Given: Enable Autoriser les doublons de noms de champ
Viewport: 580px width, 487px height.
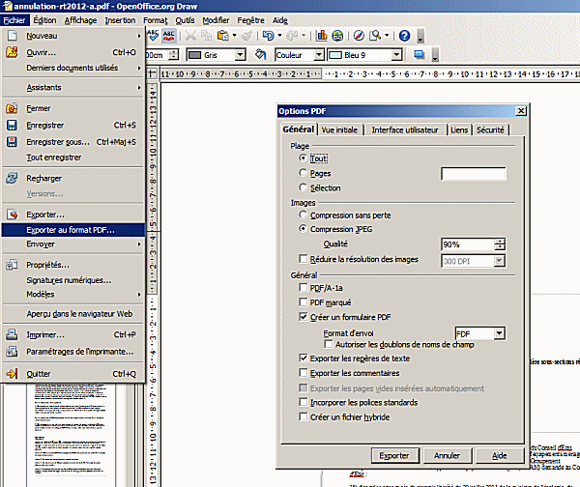Looking at the screenshot, I should (328, 344).
